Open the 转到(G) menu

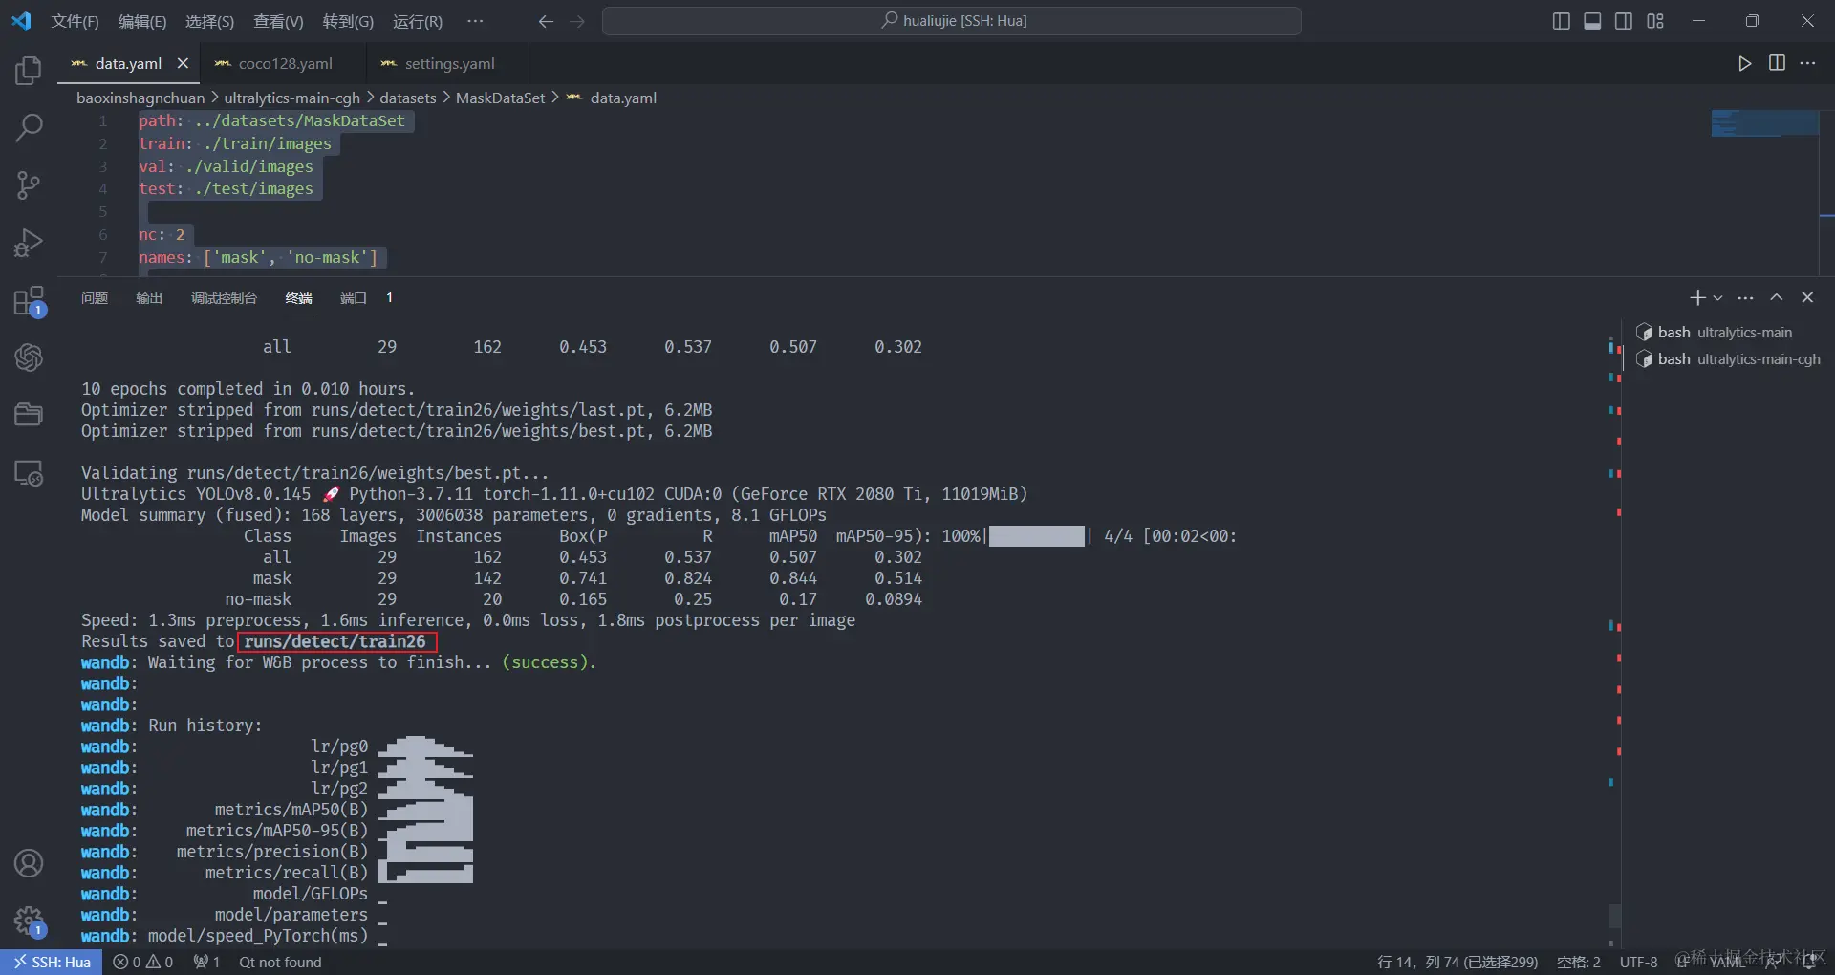(x=348, y=21)
